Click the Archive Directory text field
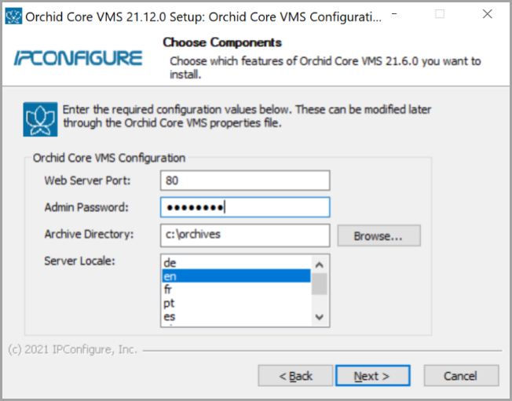The image size is (512, 401). [244, 234]
